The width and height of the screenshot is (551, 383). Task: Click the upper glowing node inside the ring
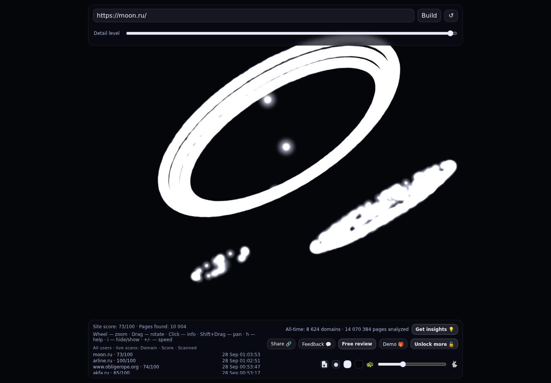point(268,100)
